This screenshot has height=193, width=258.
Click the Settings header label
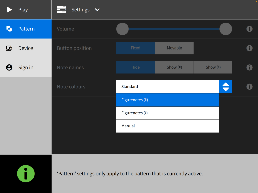tap(80, 10)
